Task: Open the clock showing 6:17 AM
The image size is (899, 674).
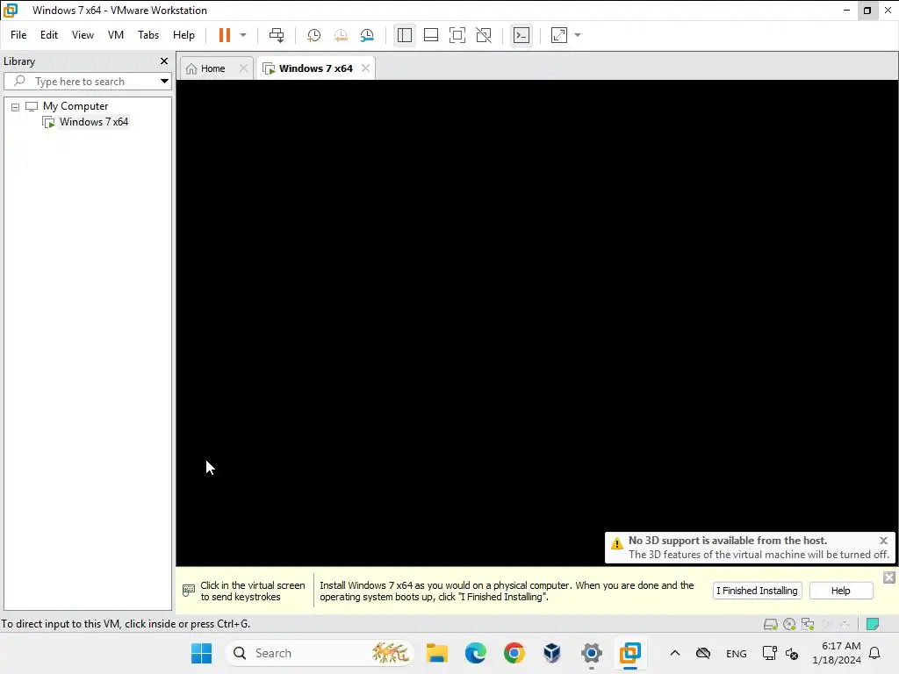Action: point(837,653)
